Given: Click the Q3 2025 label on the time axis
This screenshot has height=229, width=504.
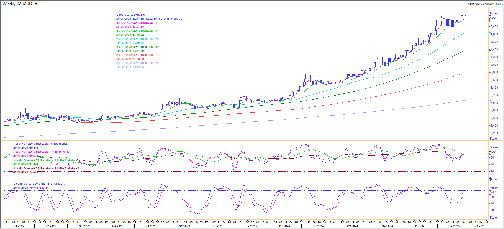Looking at the screenshot, I should (x=480, y=226).
